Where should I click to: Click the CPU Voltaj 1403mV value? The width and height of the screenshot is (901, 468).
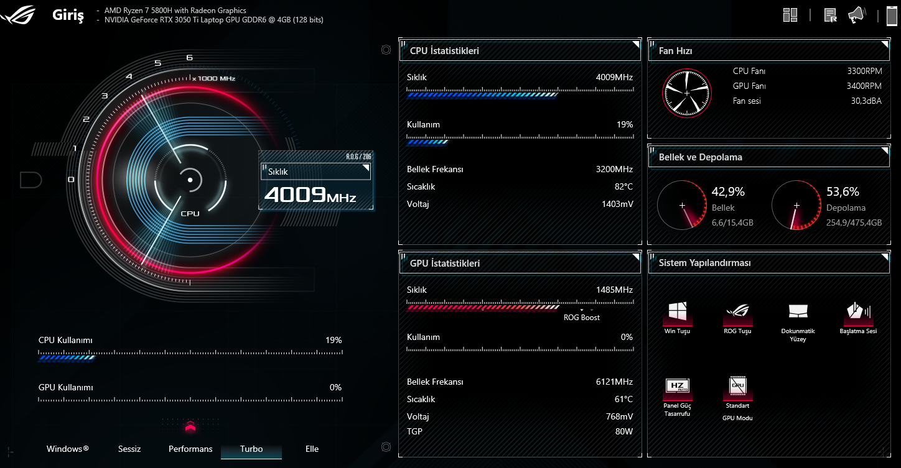tap(617, 204)
